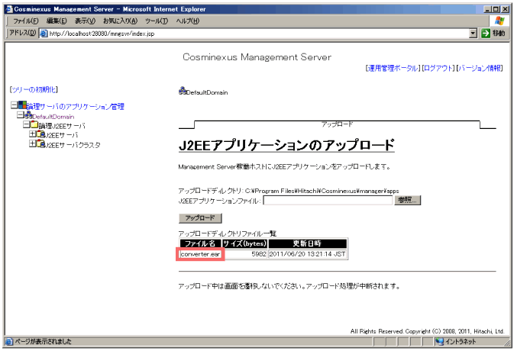This screenshot has height=351, width=514.
Task: Click the converter.ear file name cell
Action: [200, 254]
